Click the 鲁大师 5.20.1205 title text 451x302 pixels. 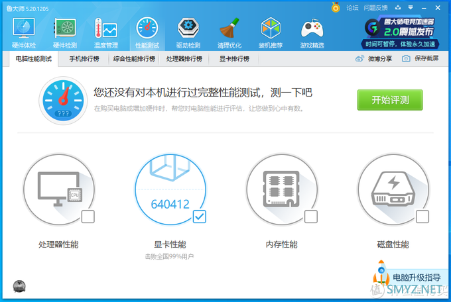coord(28,9)
